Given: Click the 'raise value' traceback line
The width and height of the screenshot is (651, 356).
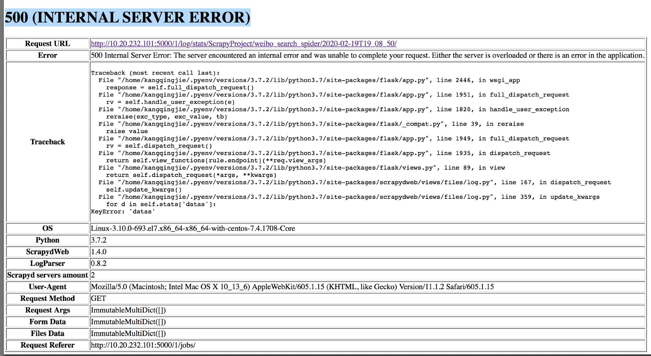Looking at the screenshot, I should coord(127,131).
